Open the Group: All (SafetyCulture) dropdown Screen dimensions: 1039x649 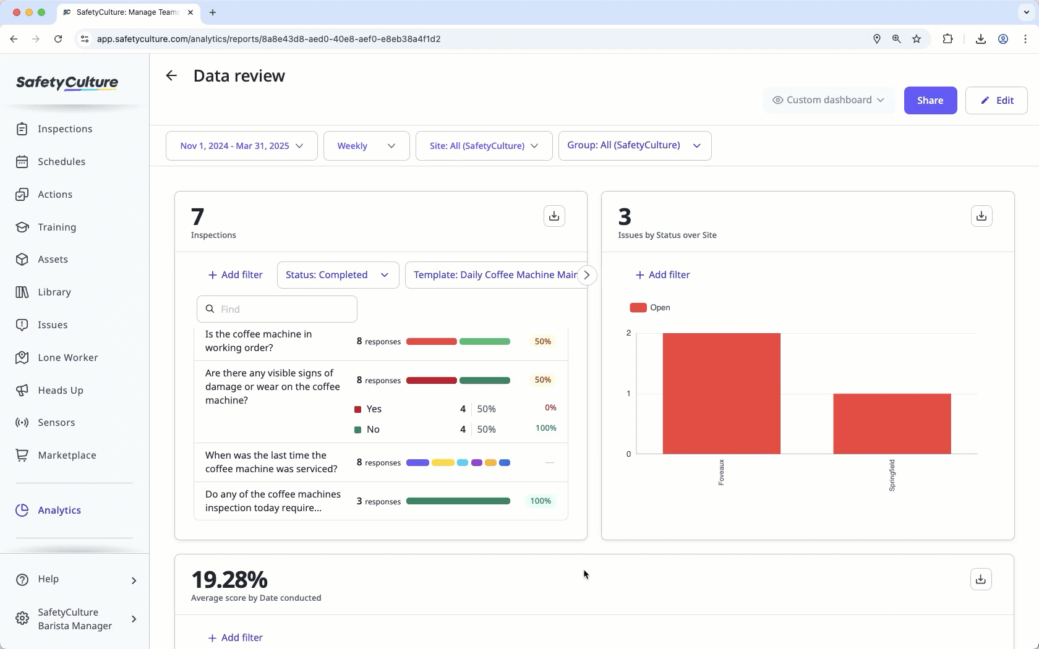635,146
